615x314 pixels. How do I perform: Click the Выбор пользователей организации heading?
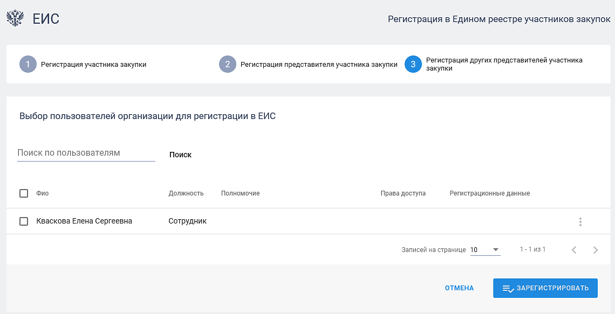[x=147, y=116]
